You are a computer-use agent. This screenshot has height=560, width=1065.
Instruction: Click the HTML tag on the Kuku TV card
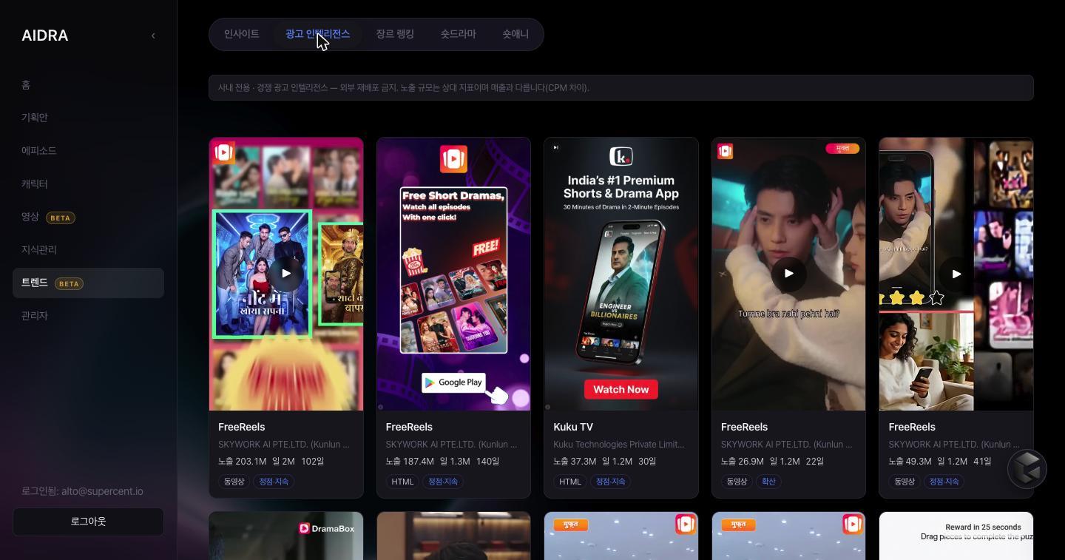(570, 482)
